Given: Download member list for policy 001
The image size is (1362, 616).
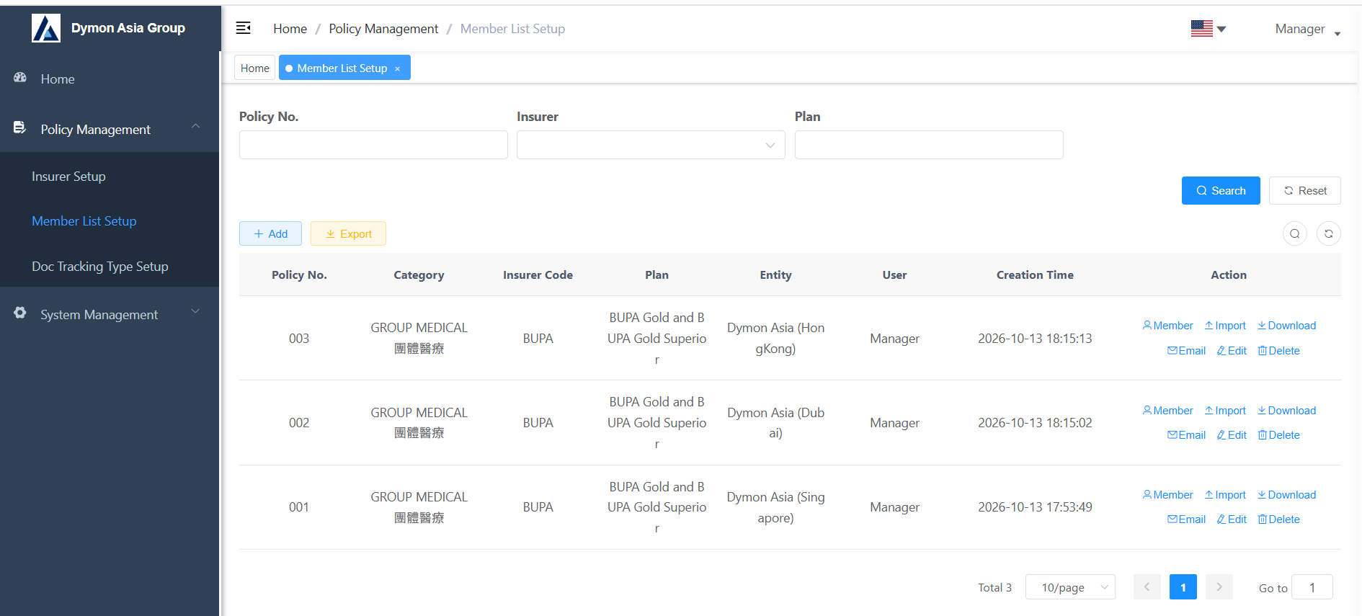Looking at the screenshot, I should pos(1286,495).
